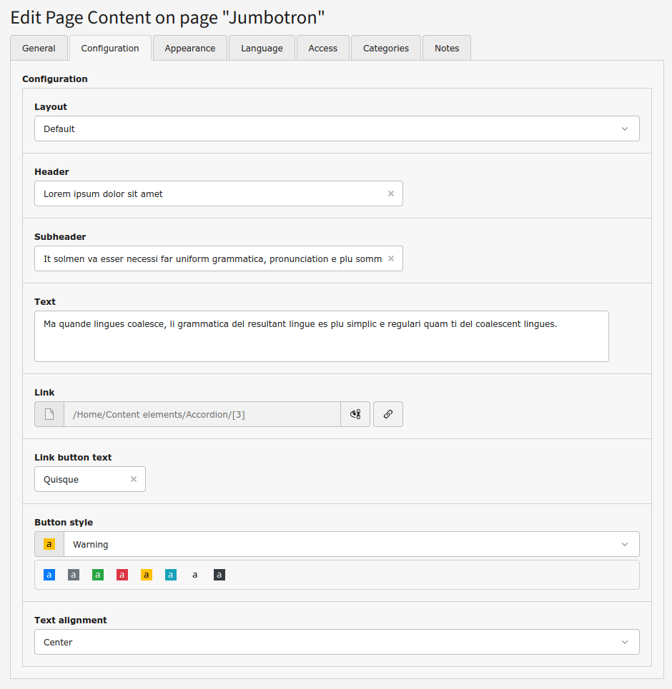Select the teal info button style icon
The width and height of the screenshot is (672, 689).
[171, 575]
